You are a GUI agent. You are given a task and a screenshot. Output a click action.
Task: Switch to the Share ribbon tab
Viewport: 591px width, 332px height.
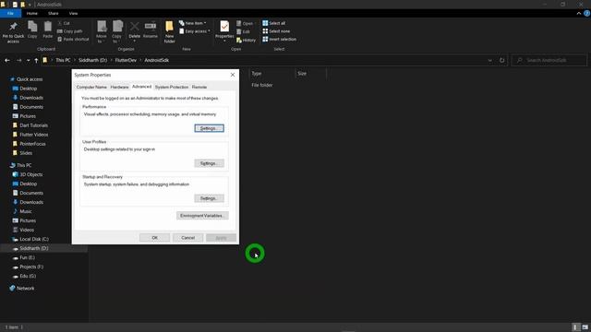point(54,13)
